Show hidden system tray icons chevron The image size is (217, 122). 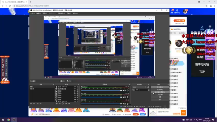(194, 120)
